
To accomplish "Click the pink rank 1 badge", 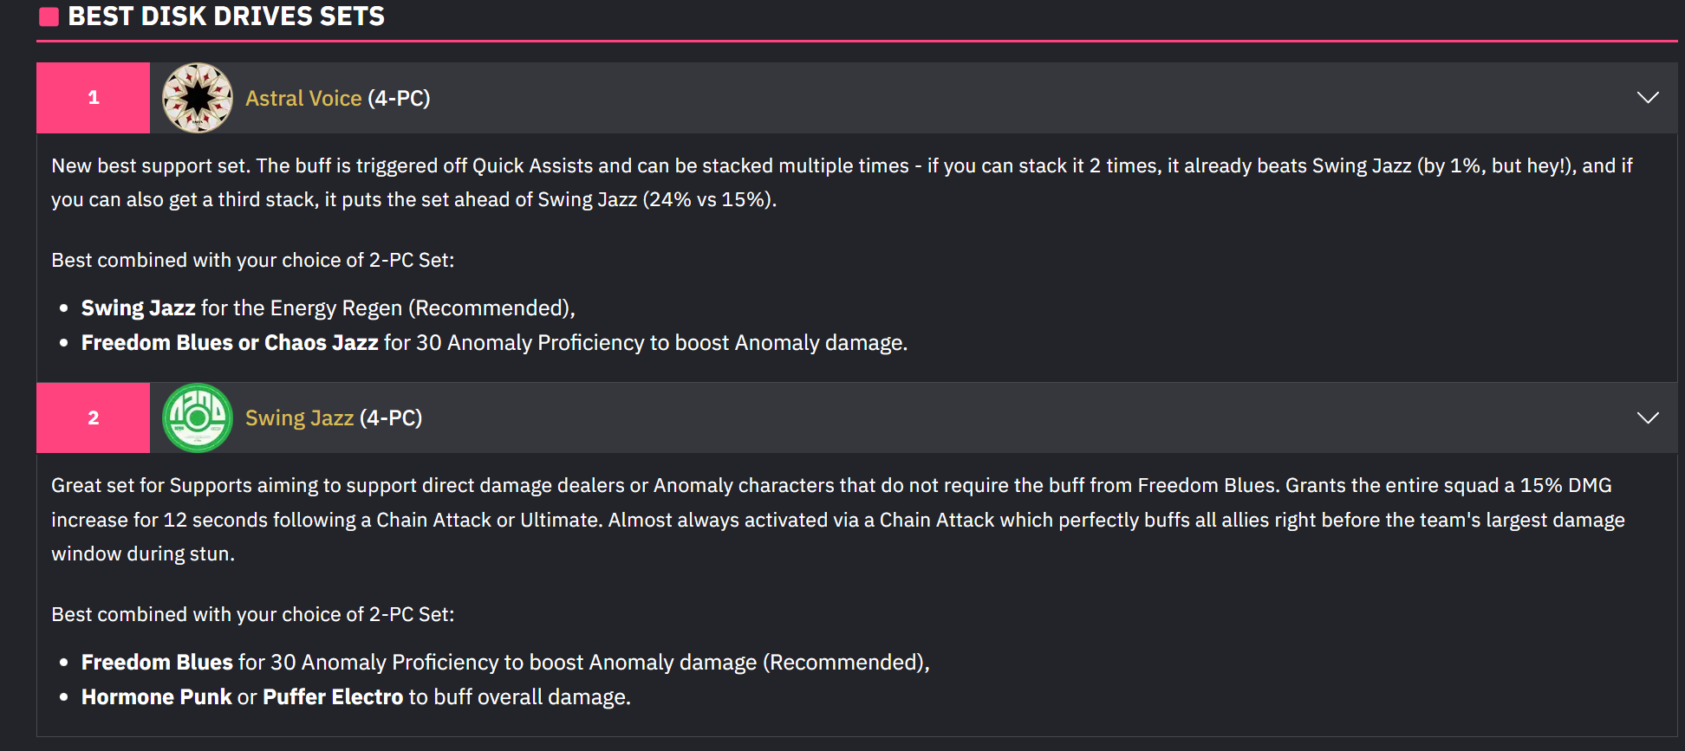I will coord(93,98).
